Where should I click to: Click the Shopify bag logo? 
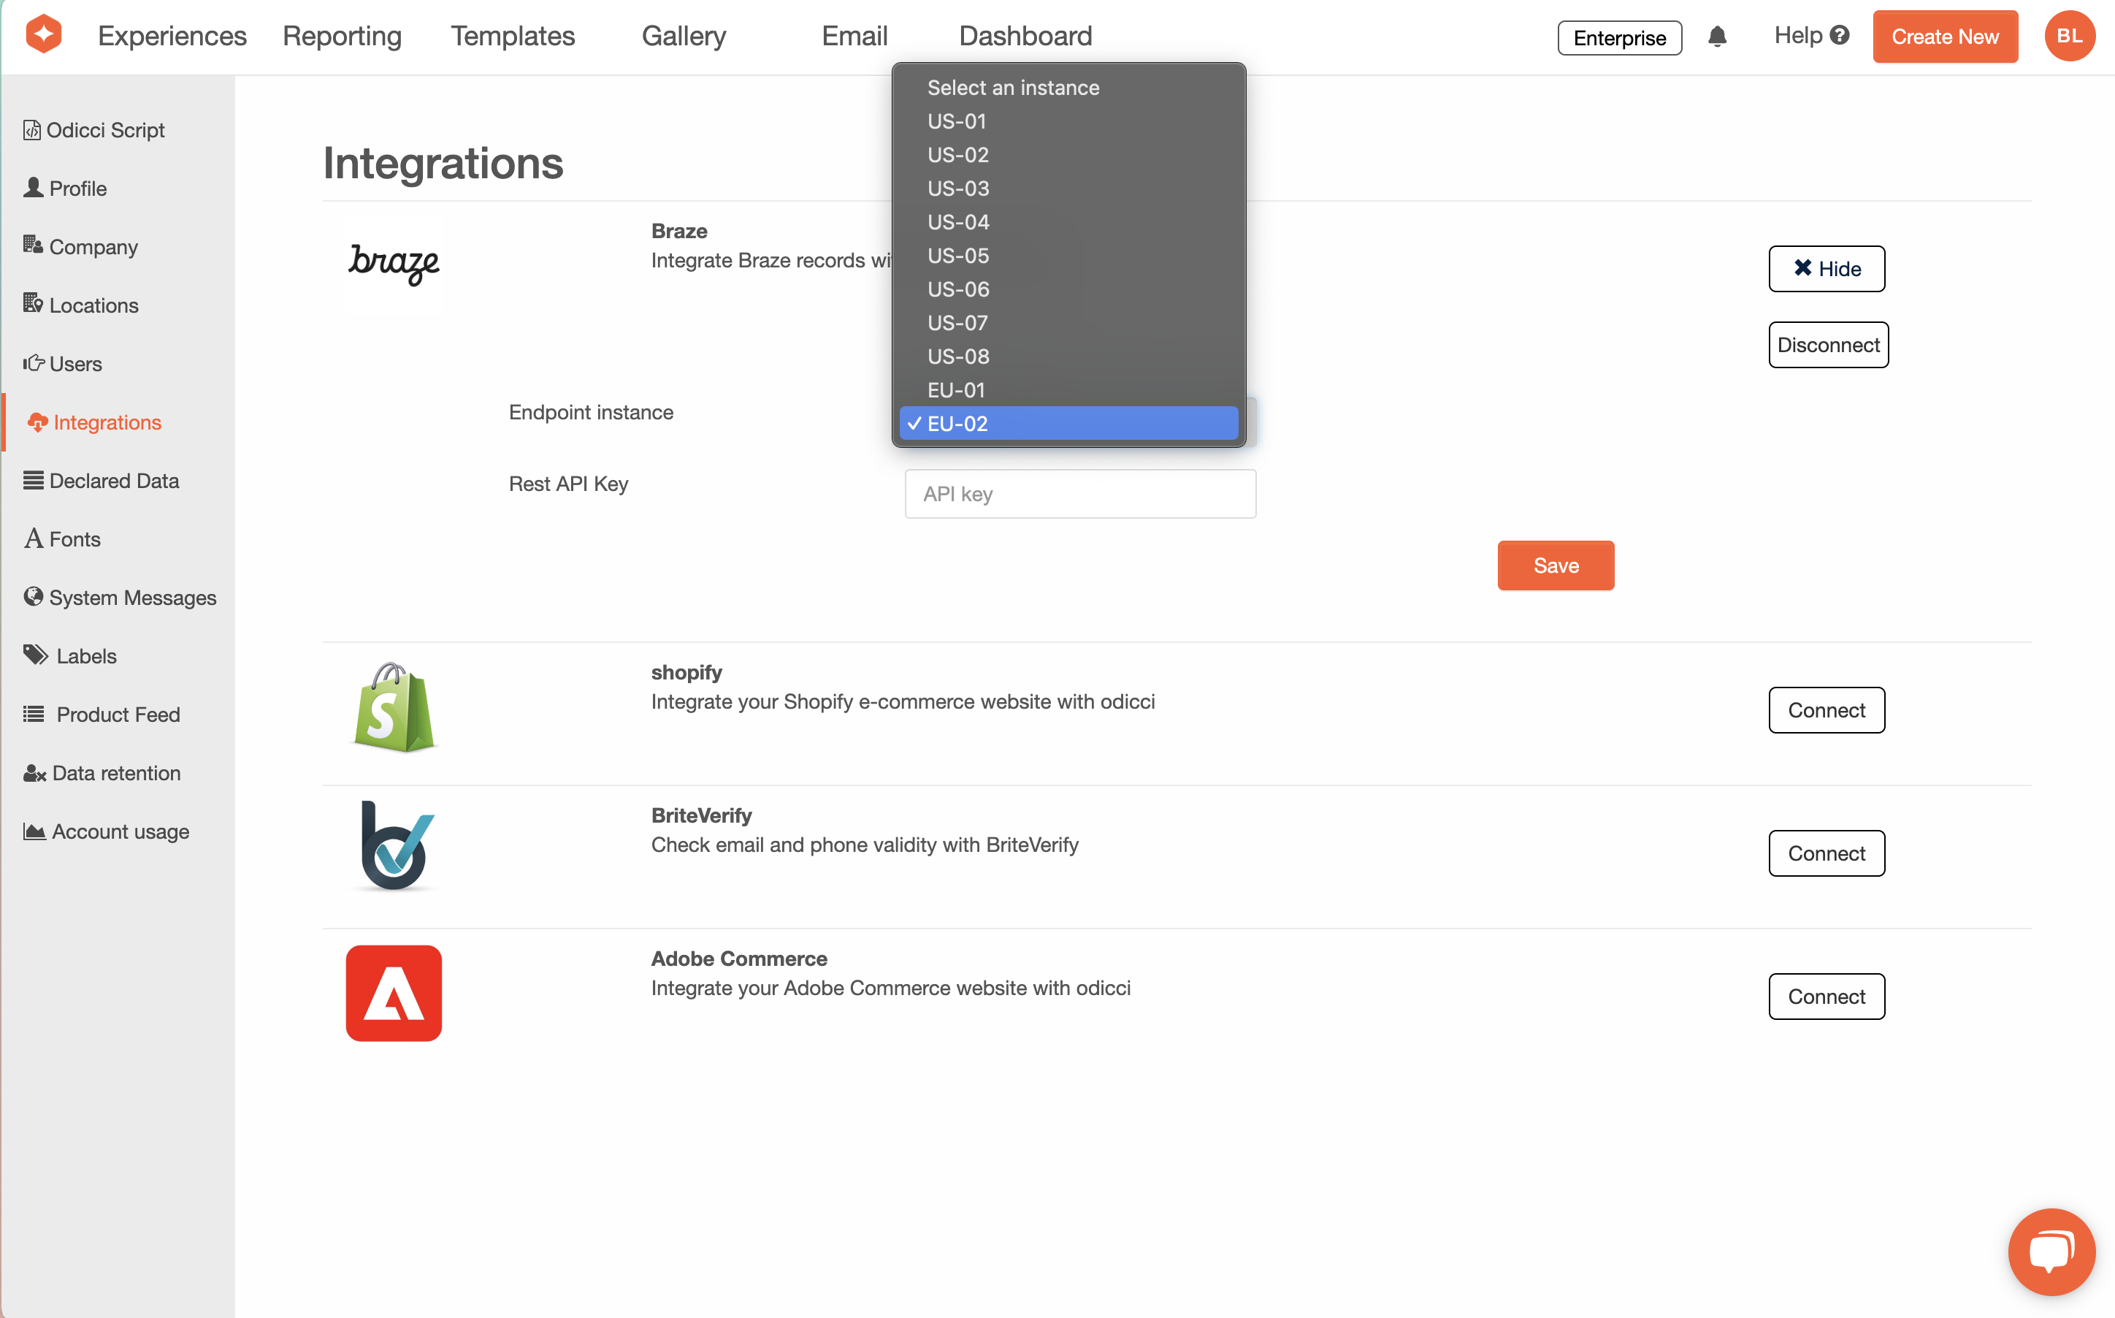click(394, 708)
